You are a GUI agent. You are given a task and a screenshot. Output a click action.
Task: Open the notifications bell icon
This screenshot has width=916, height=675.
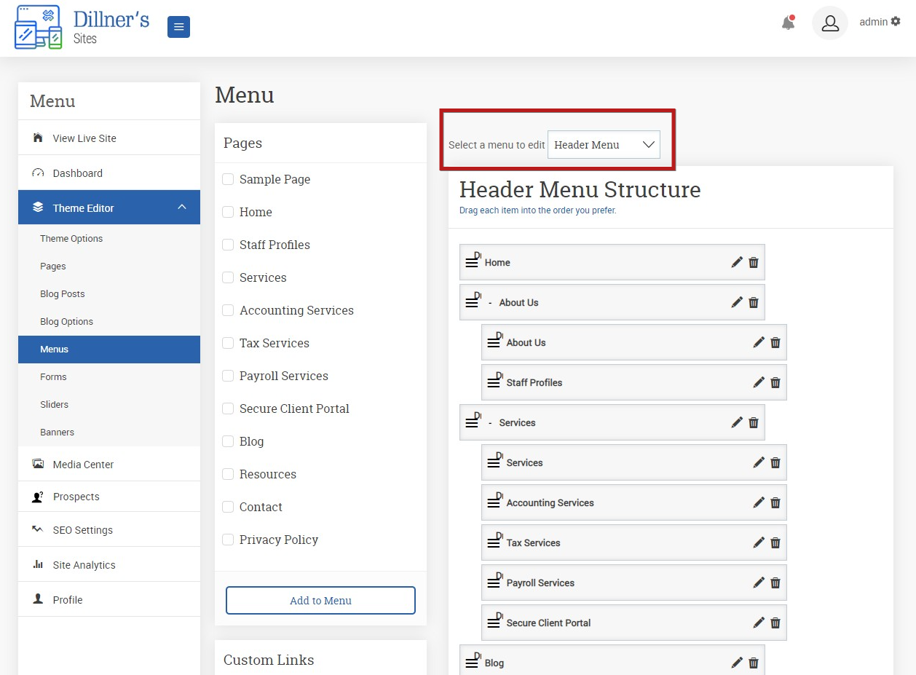click(788, 23)
